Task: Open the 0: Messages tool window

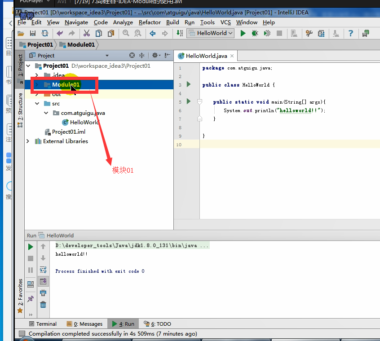Action: [84, 324]
